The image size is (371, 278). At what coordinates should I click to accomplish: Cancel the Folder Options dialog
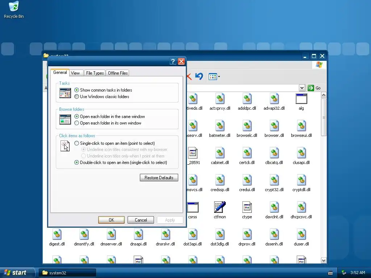click(141, 220)
